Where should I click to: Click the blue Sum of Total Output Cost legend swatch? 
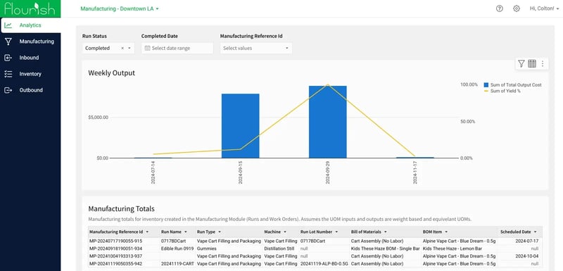click(486, 85)
